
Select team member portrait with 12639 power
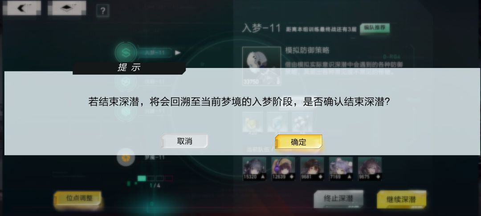[283, 168]
